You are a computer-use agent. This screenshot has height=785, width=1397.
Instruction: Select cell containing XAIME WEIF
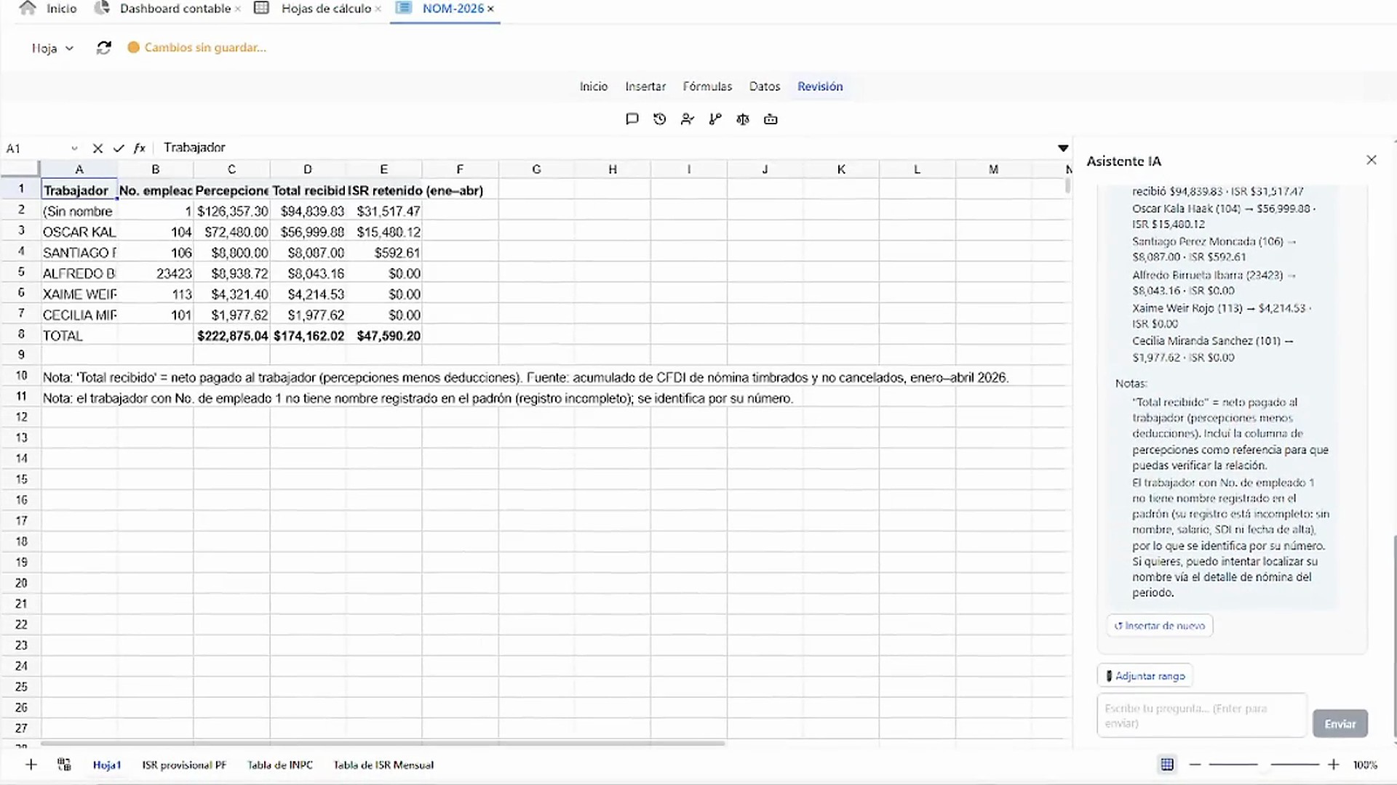tap(79, 294)
